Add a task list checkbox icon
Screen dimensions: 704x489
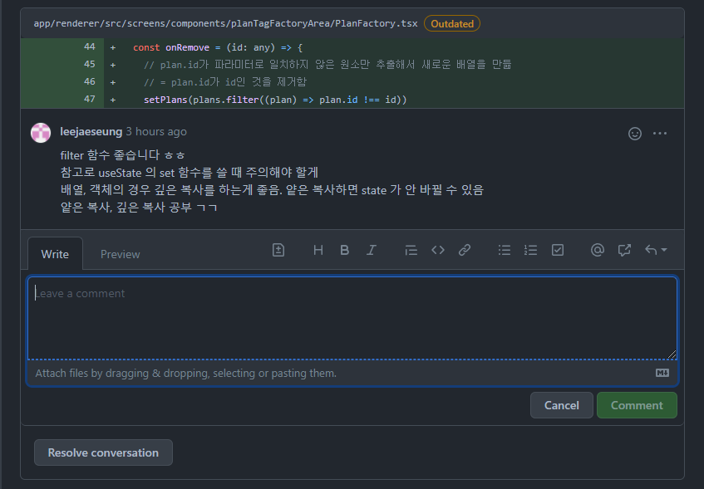point(558,250)
